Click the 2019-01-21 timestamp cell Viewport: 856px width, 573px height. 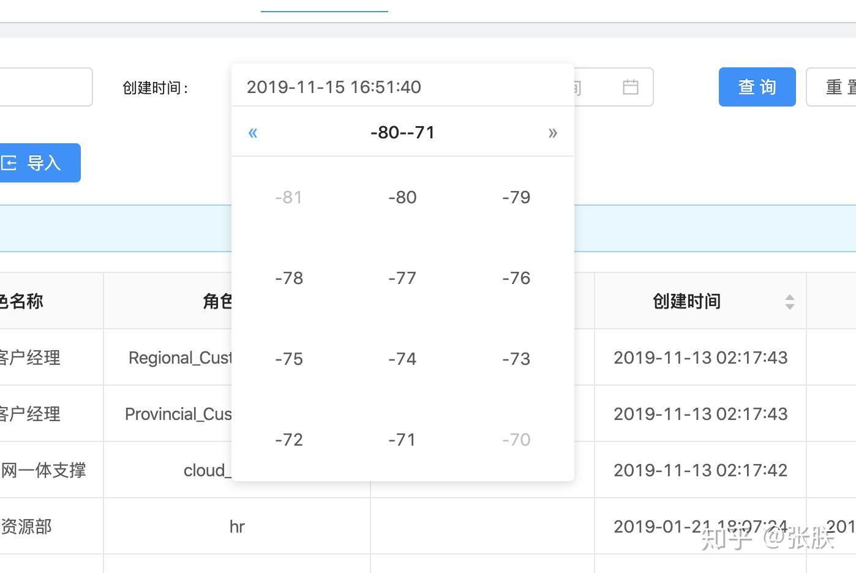coord(700,526)
